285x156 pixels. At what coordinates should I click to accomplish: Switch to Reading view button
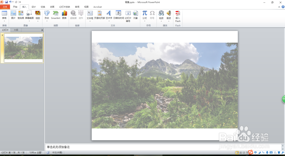[244, 153]
